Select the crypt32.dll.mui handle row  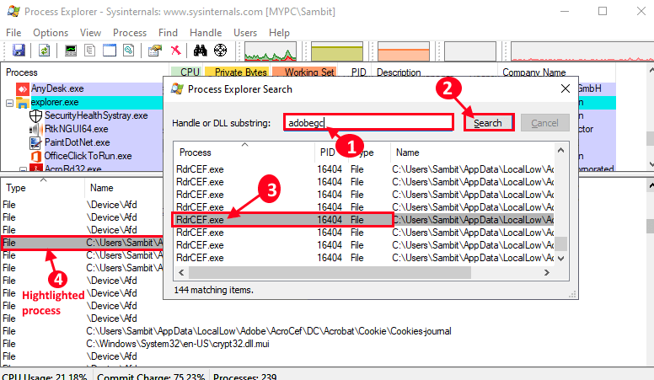(324, 344)
